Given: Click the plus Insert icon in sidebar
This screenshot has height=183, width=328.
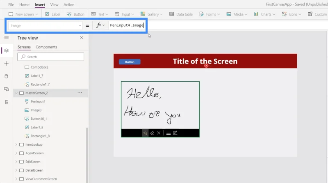Looking at the screenshot, I should [7, 64].
